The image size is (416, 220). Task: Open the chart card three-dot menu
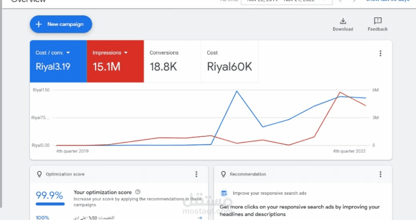(380, 53)
